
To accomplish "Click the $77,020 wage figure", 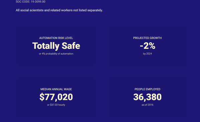I will point(56,97).
